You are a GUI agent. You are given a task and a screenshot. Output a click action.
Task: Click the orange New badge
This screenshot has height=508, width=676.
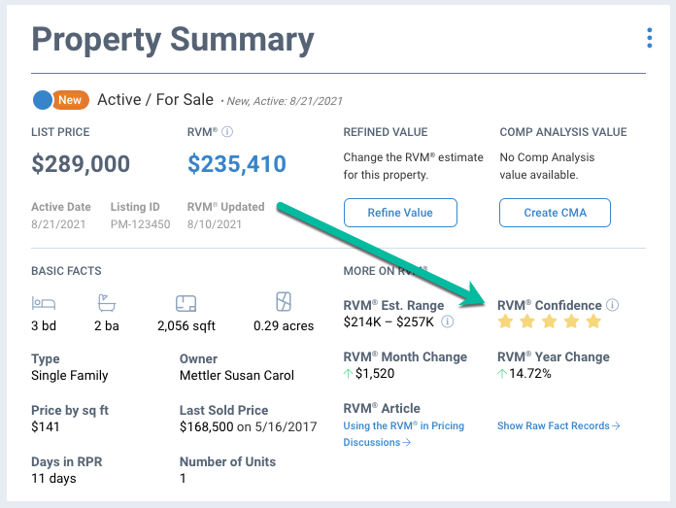click(x=70, y=100)
